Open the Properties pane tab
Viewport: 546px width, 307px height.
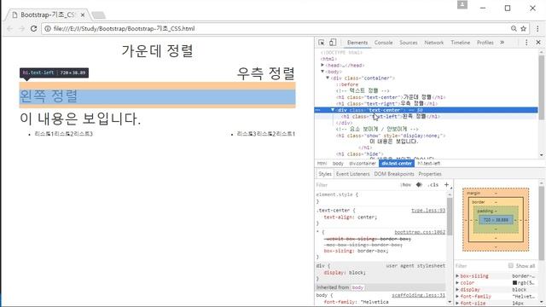pyautogui.click(x=430, y=174)
